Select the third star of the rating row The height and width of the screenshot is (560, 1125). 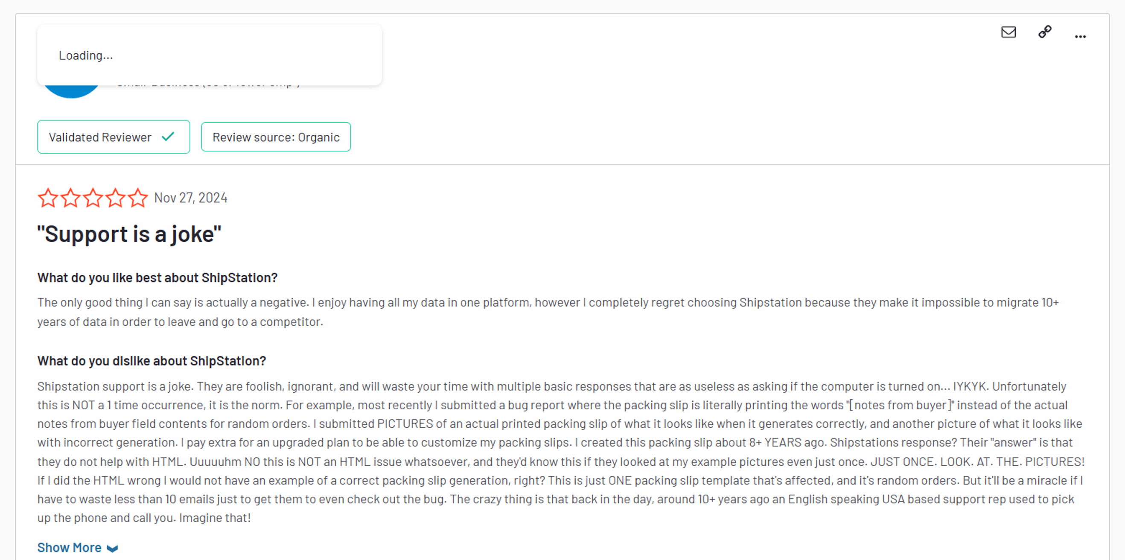(93, 198)
